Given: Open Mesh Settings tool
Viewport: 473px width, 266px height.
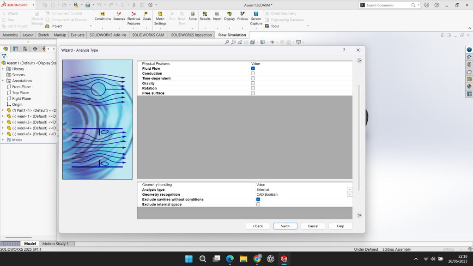Looking at the screenshot, I should pos(160,18).
